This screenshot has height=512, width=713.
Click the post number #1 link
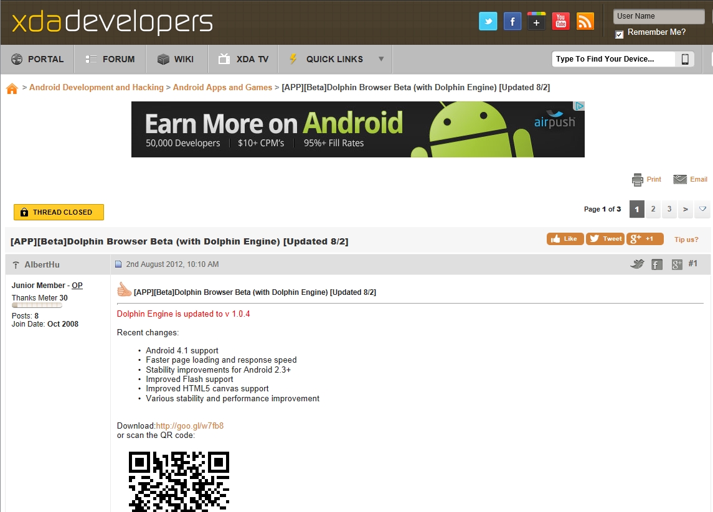pos(692,264)
